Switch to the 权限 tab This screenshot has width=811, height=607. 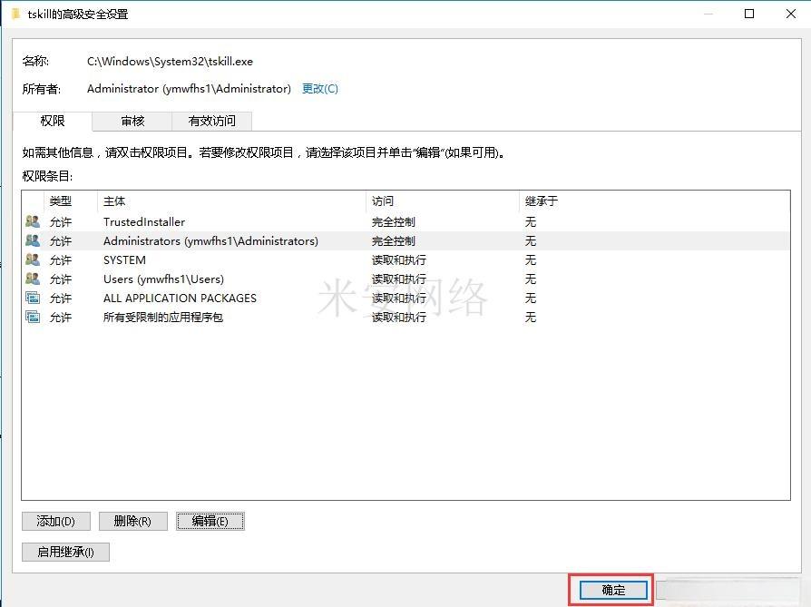(53, 121)
